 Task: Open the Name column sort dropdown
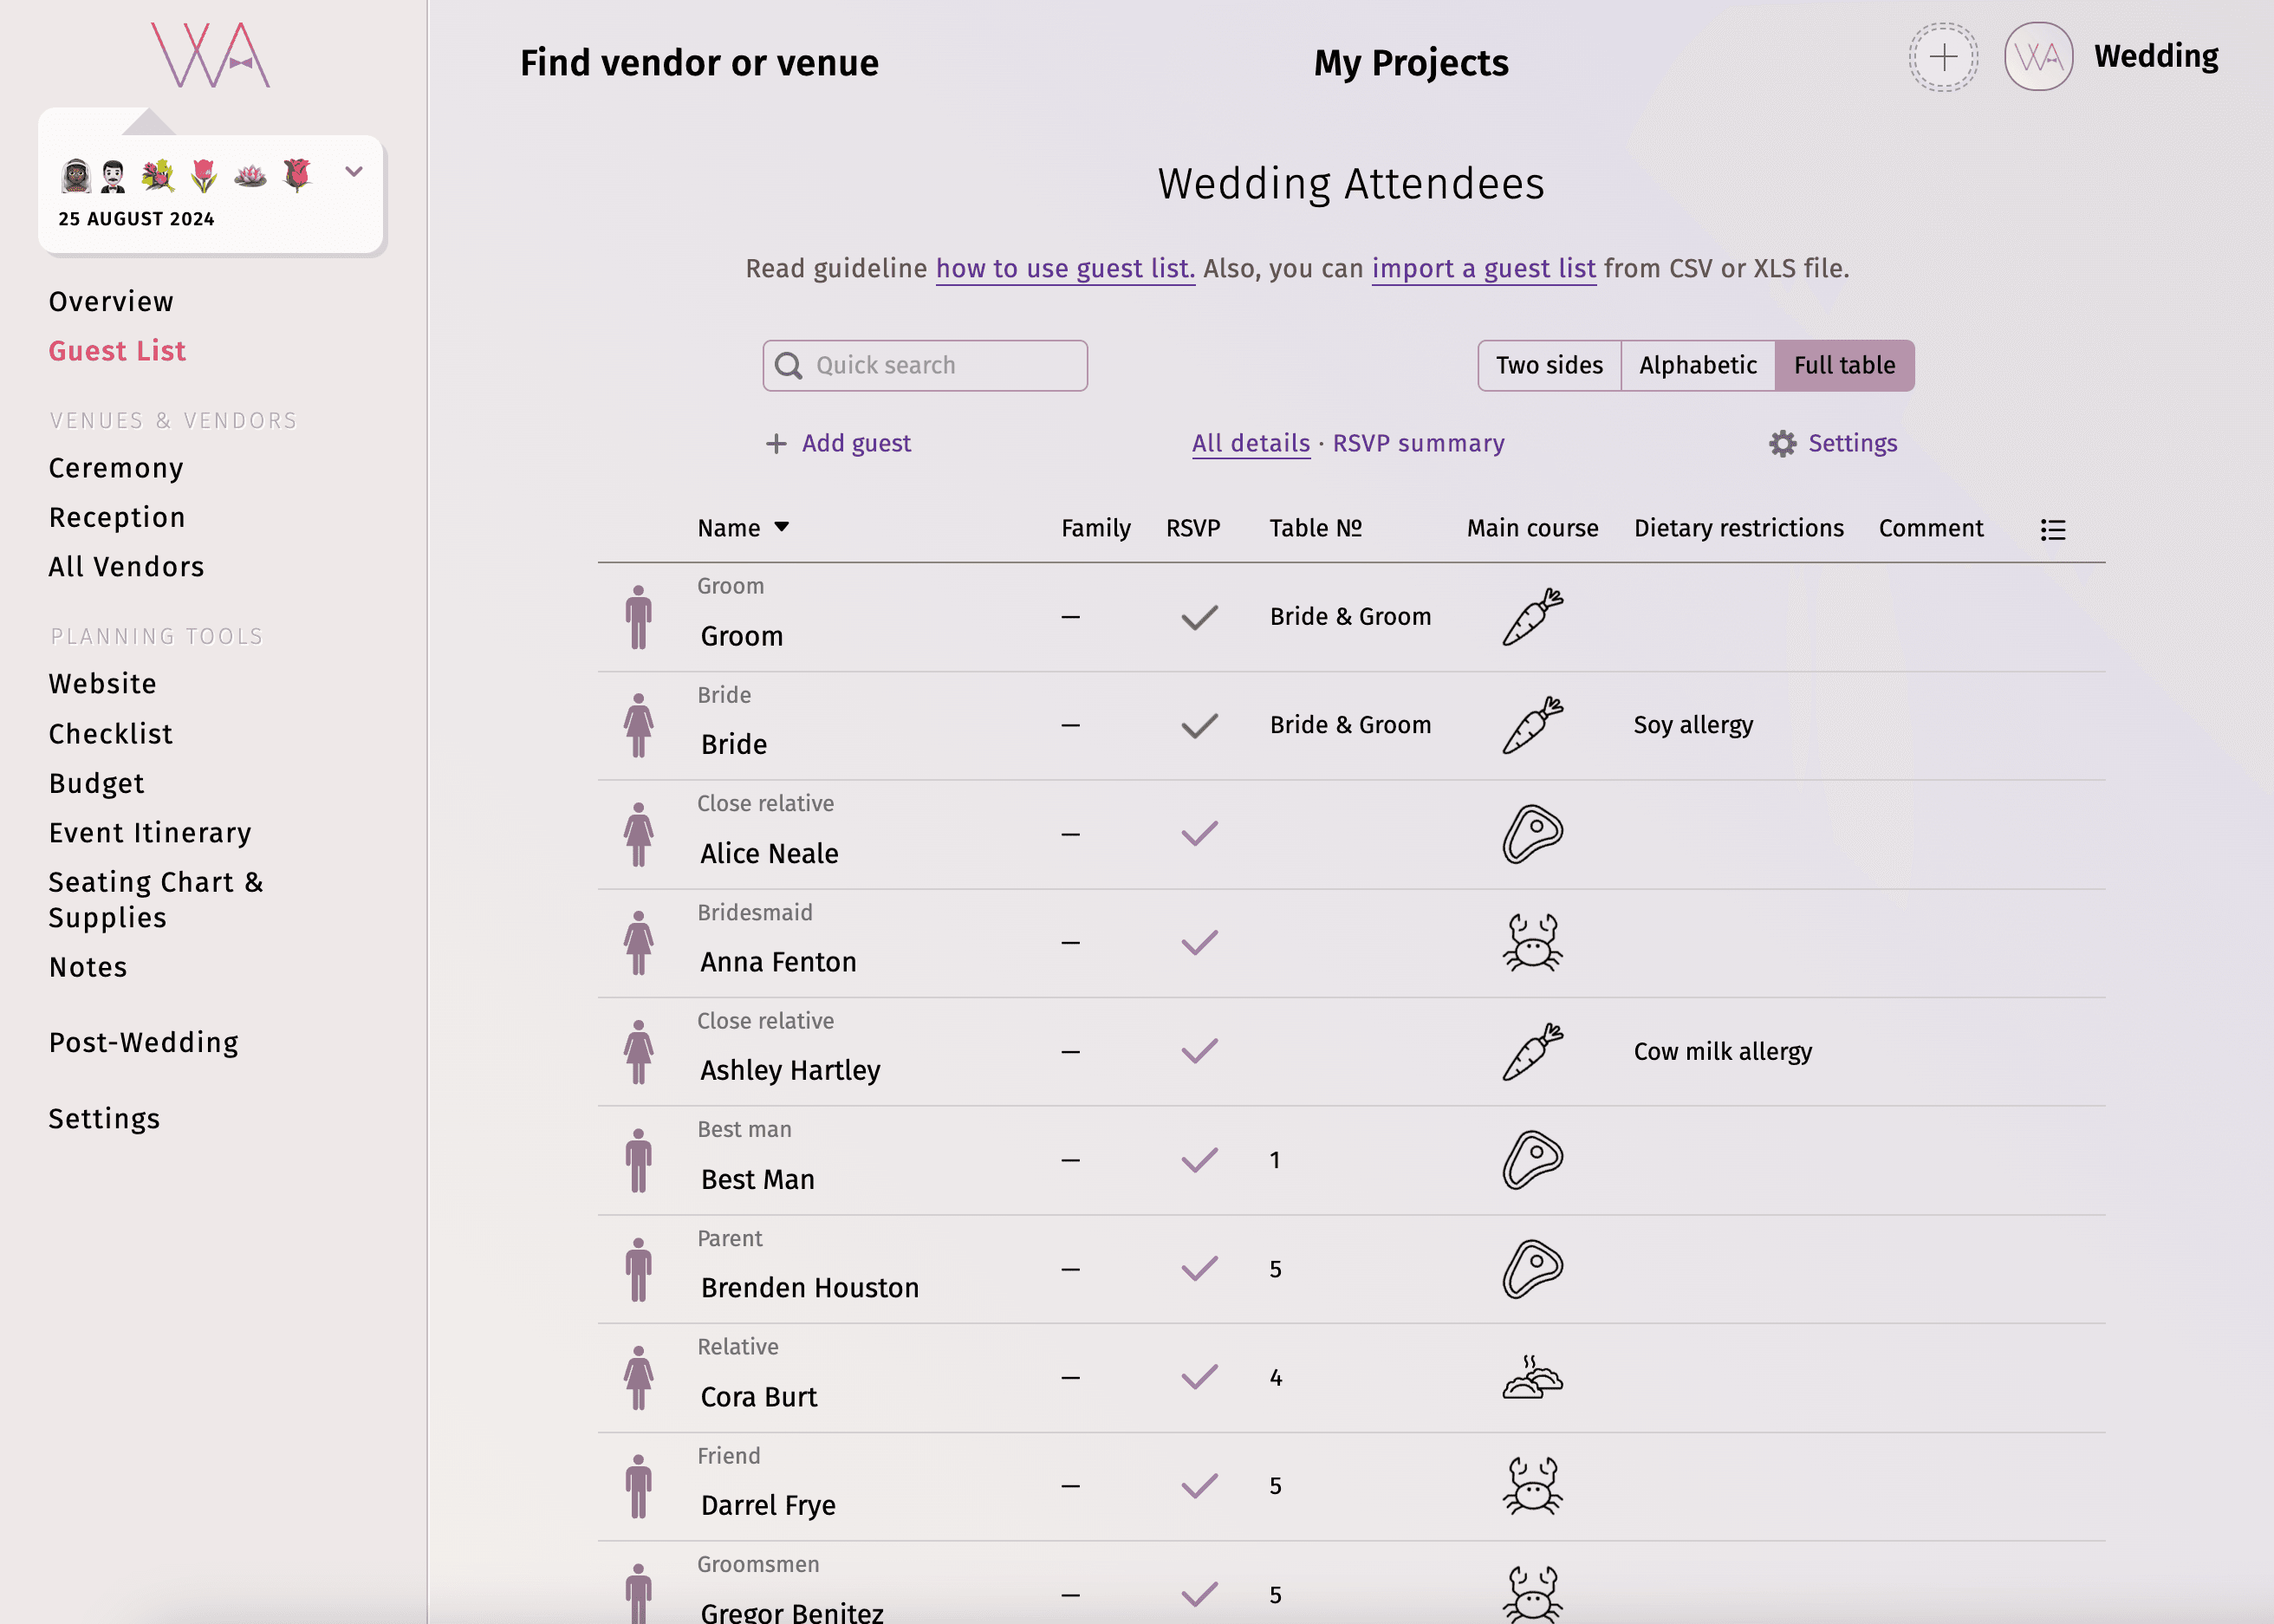click(x=783, y=527)
